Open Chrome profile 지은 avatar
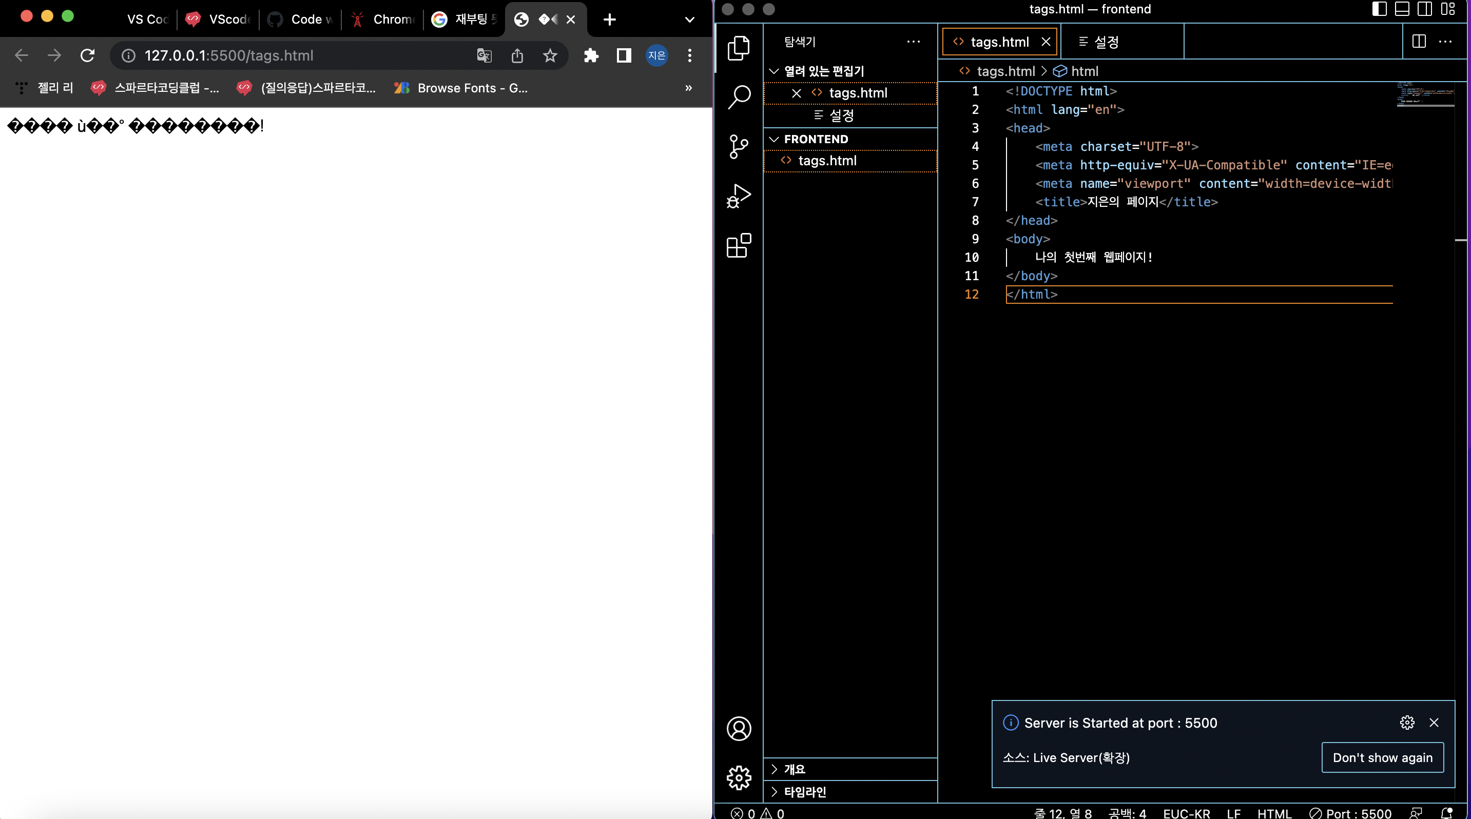The height and width of the screenshot is (819, 1471). point(656,55)
